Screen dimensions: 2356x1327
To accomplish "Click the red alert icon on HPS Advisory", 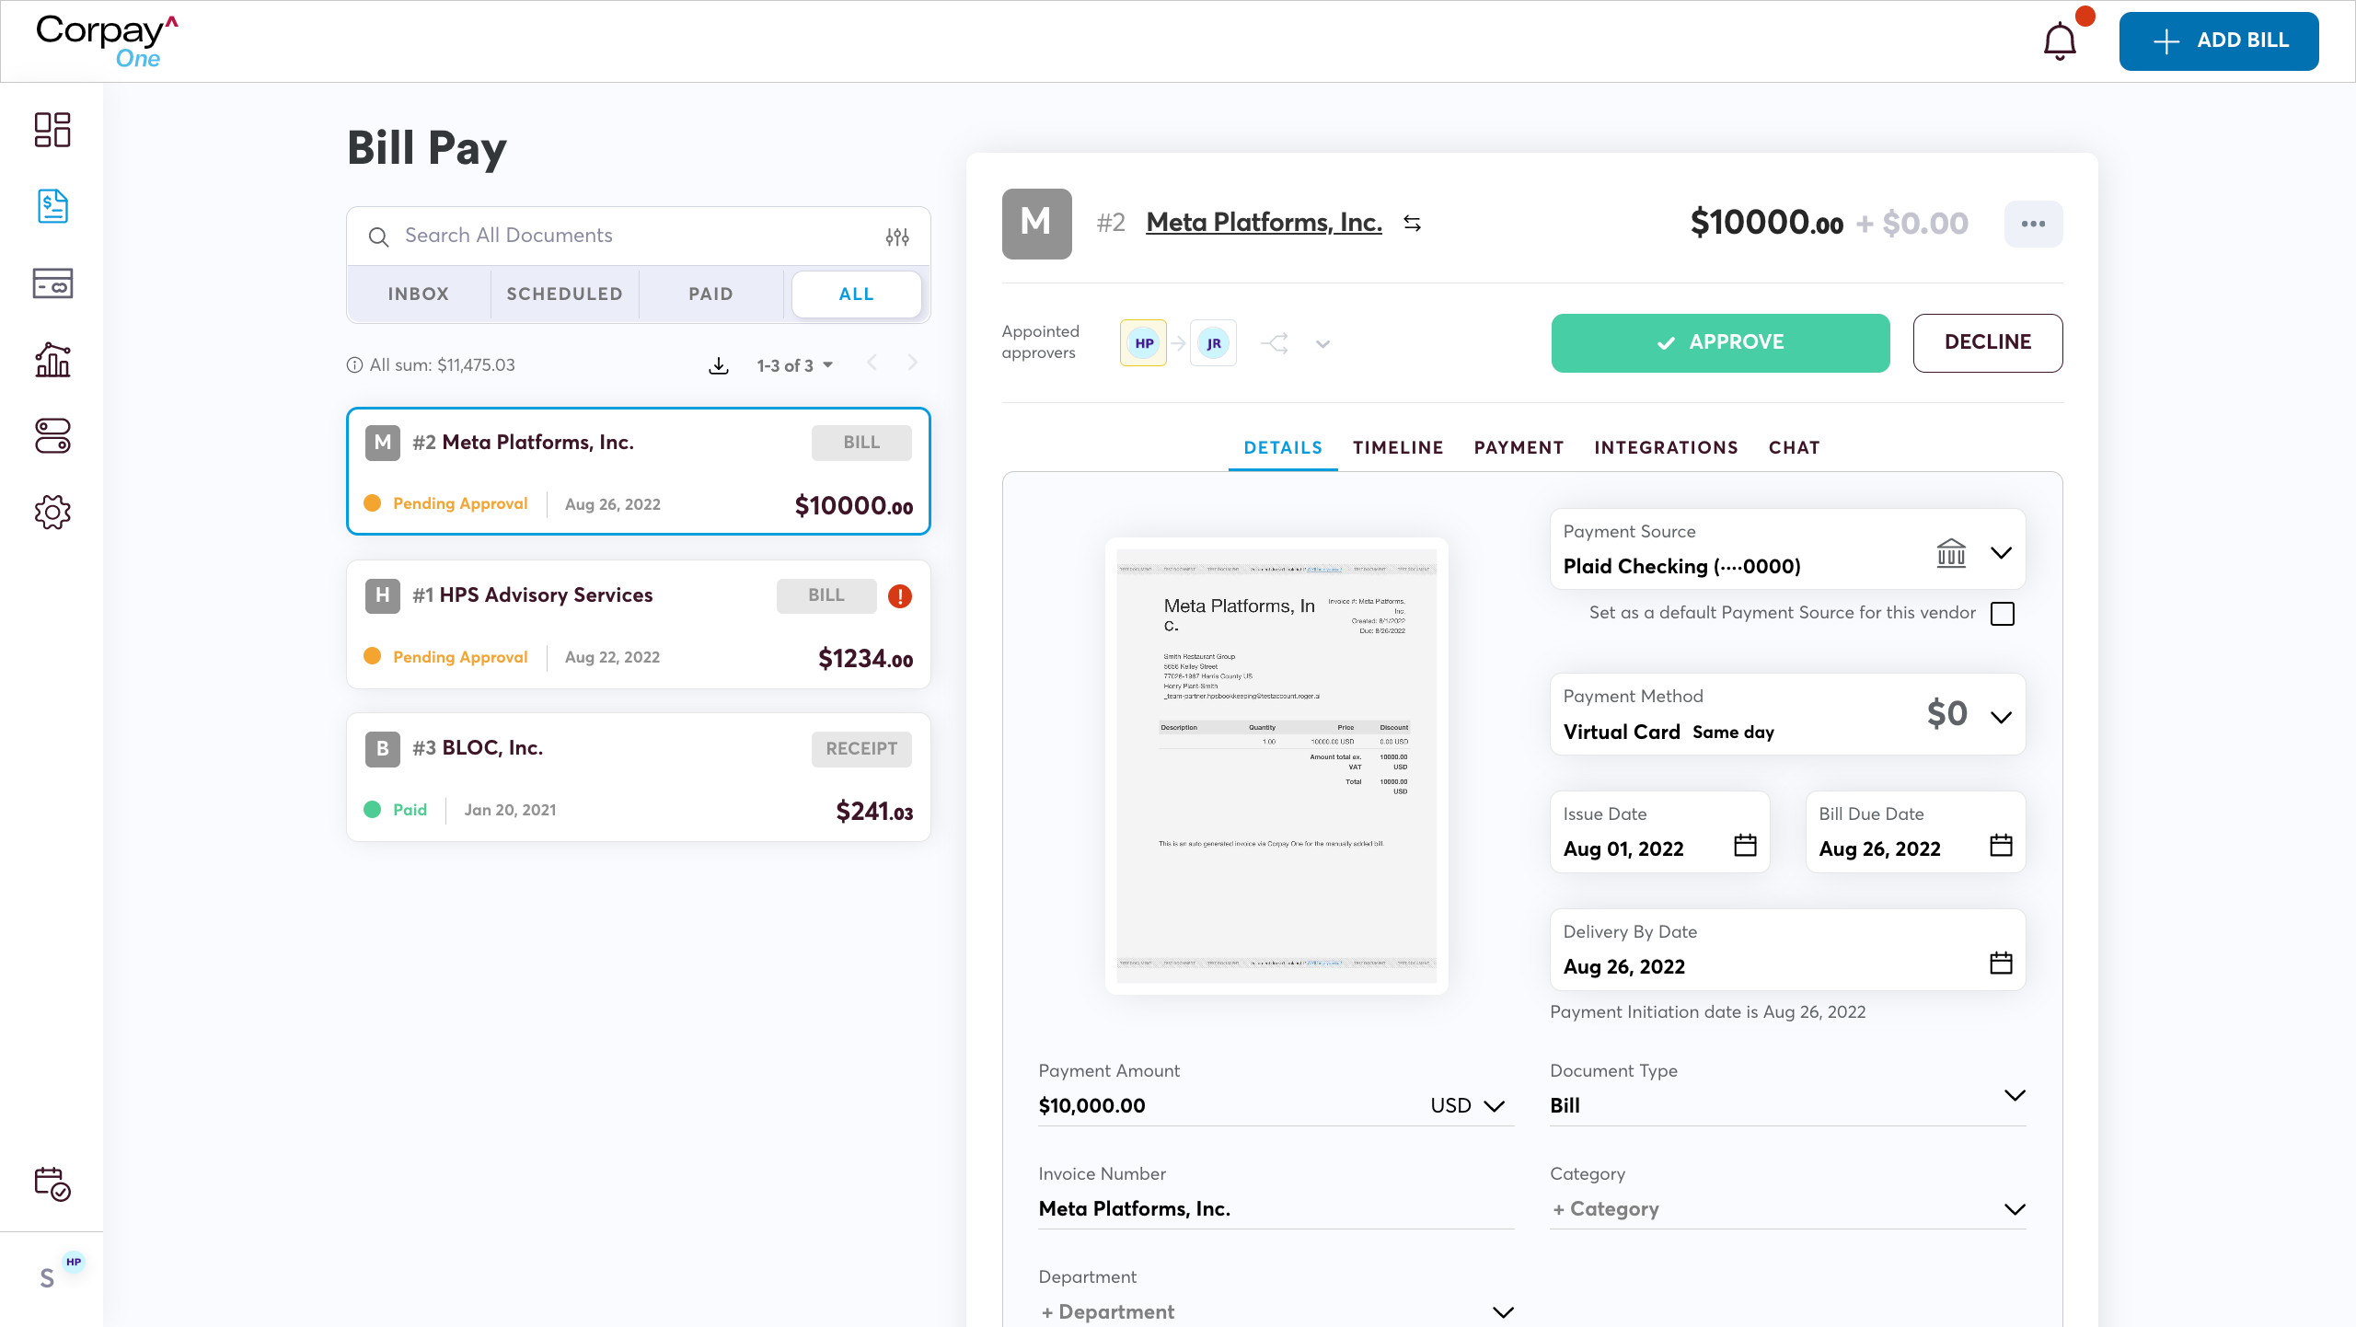I will pyautogui.click(x=900, y=596).
